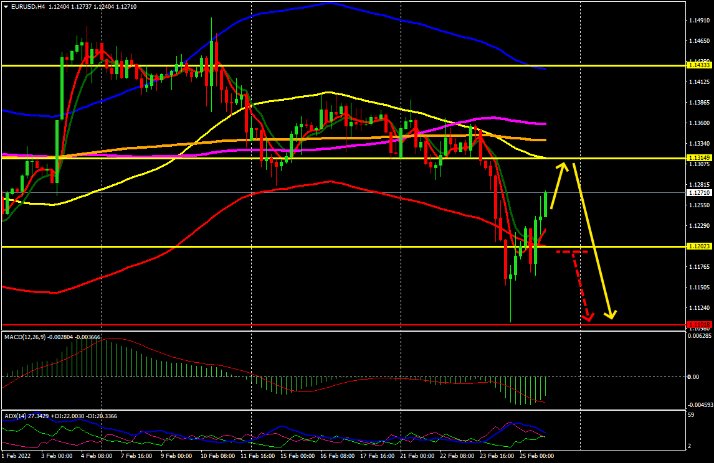Click the 1.14650 price axis value
The width and height of the screenshot is (714, 463).
coord(700,41)
